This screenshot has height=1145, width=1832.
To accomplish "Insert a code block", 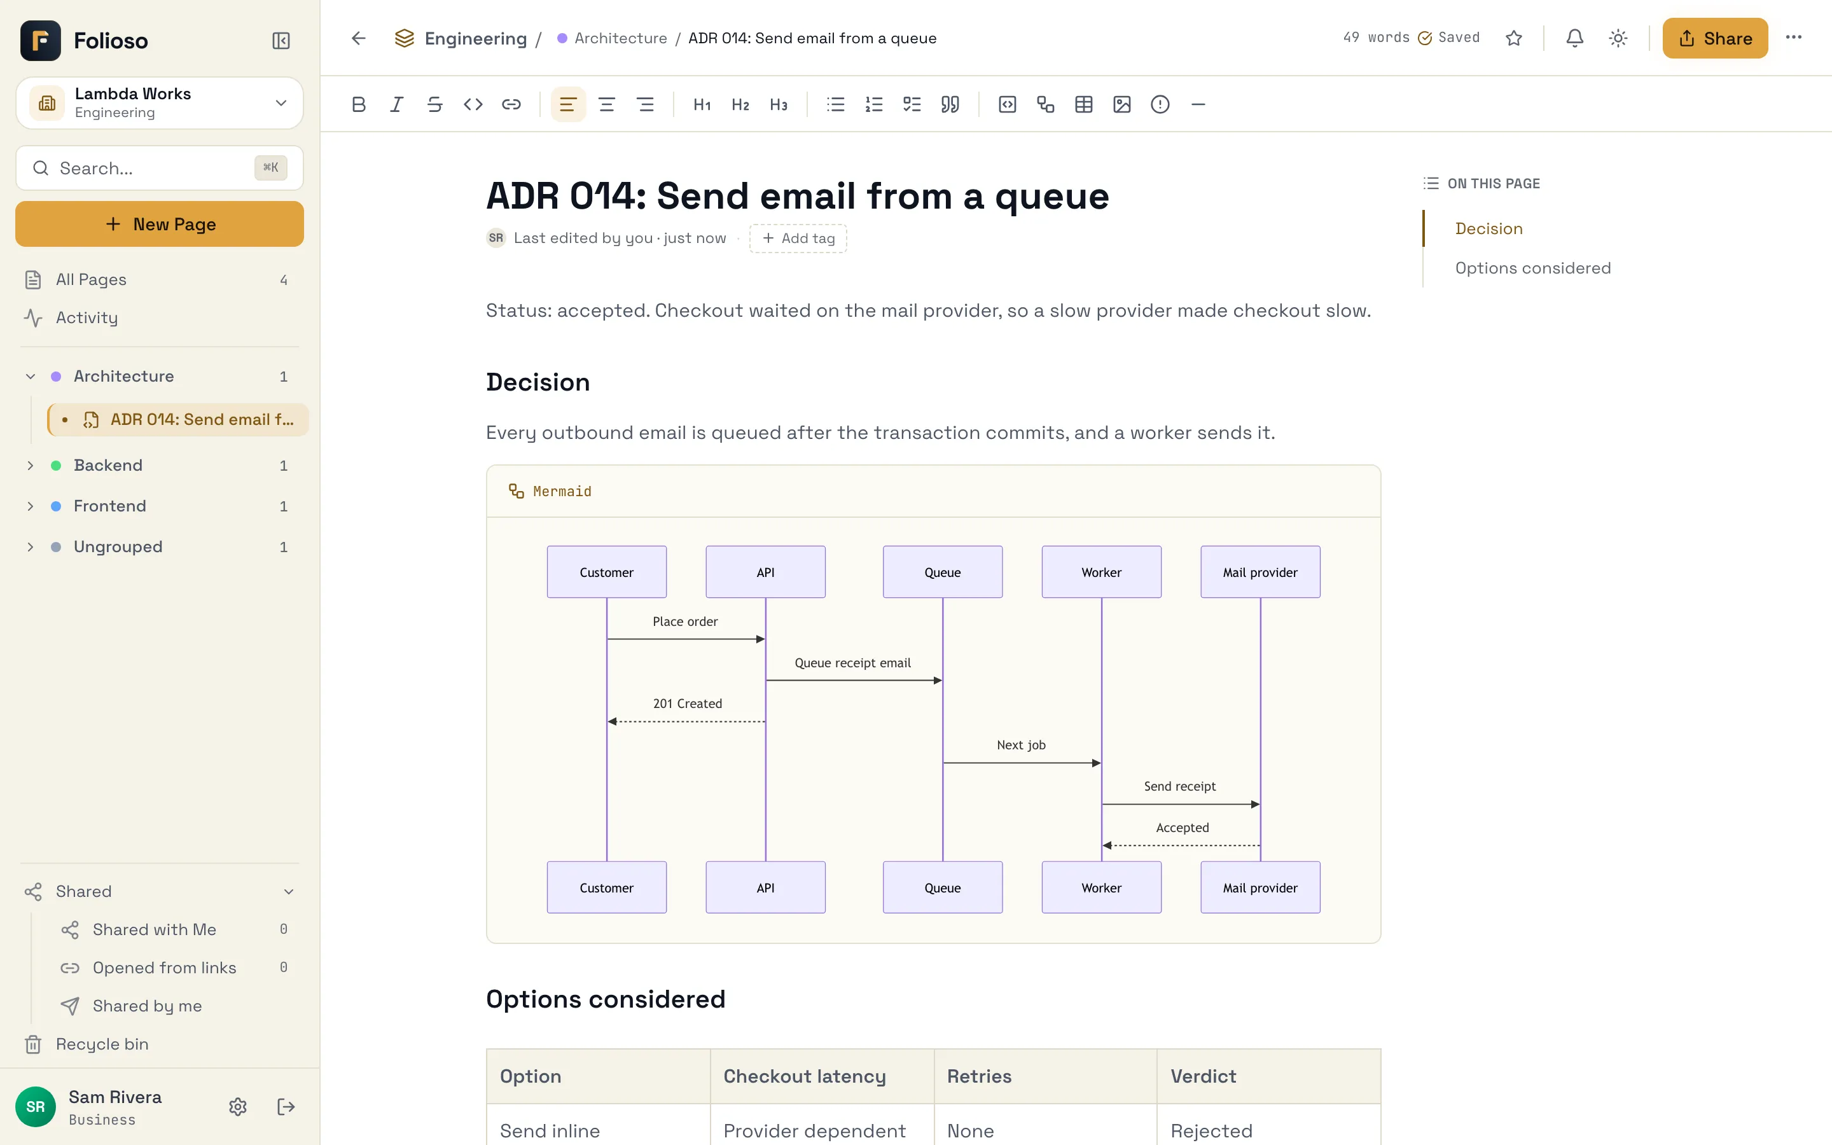I will click(1007, 104).
